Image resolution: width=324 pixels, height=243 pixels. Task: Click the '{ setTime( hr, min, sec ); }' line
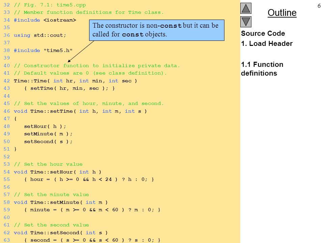[70, 88]
